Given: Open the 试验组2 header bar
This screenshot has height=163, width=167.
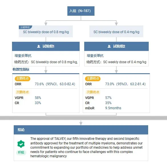Looking at the screenshot, I should point(116,46).
